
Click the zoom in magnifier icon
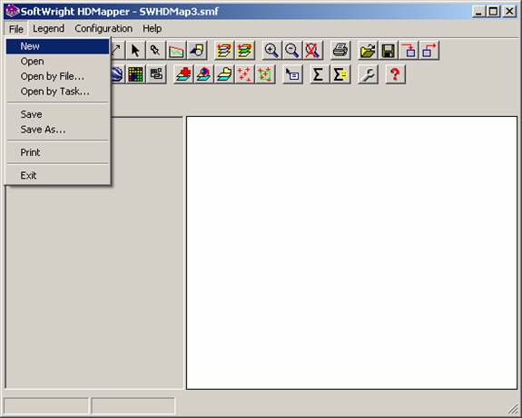tap(271, 51)
